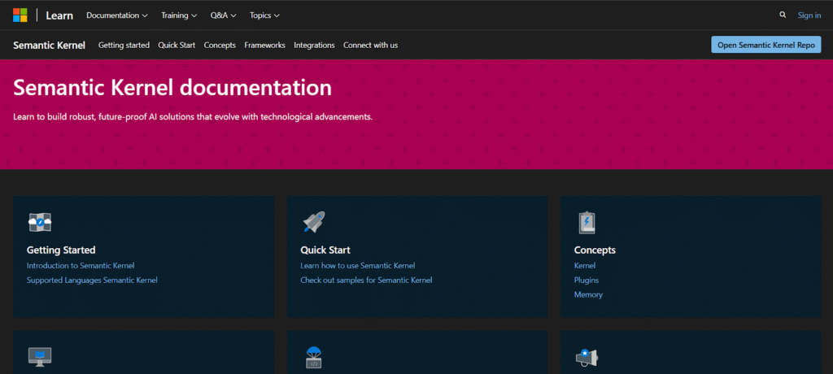Click the Quick Start rocket icon
The image size is (833, 374).
click(x=314, y=222)
